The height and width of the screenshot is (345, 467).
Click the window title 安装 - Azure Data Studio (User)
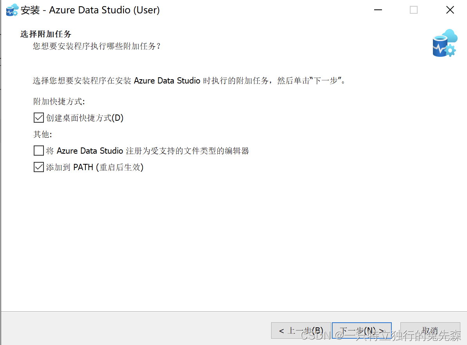(90, 10)
